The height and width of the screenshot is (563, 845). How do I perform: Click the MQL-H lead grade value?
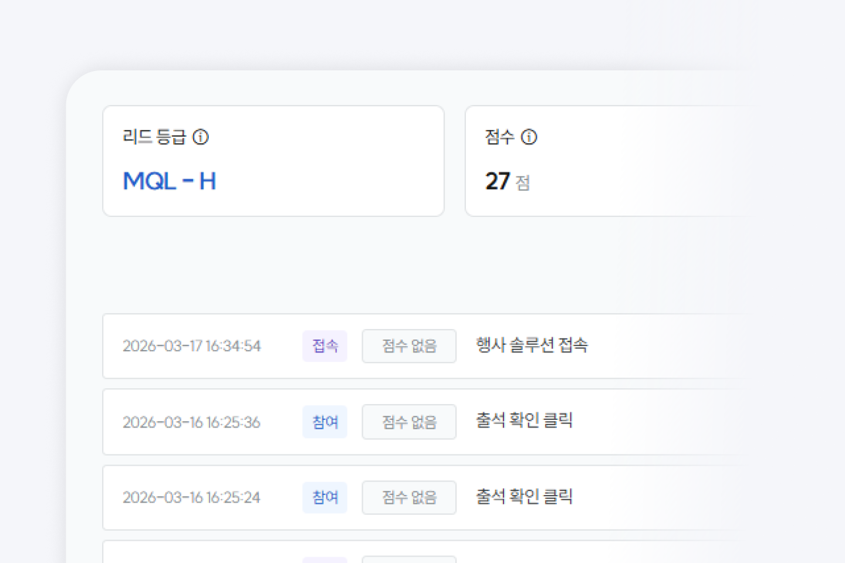pyautogui.click(x=169, y=181)
